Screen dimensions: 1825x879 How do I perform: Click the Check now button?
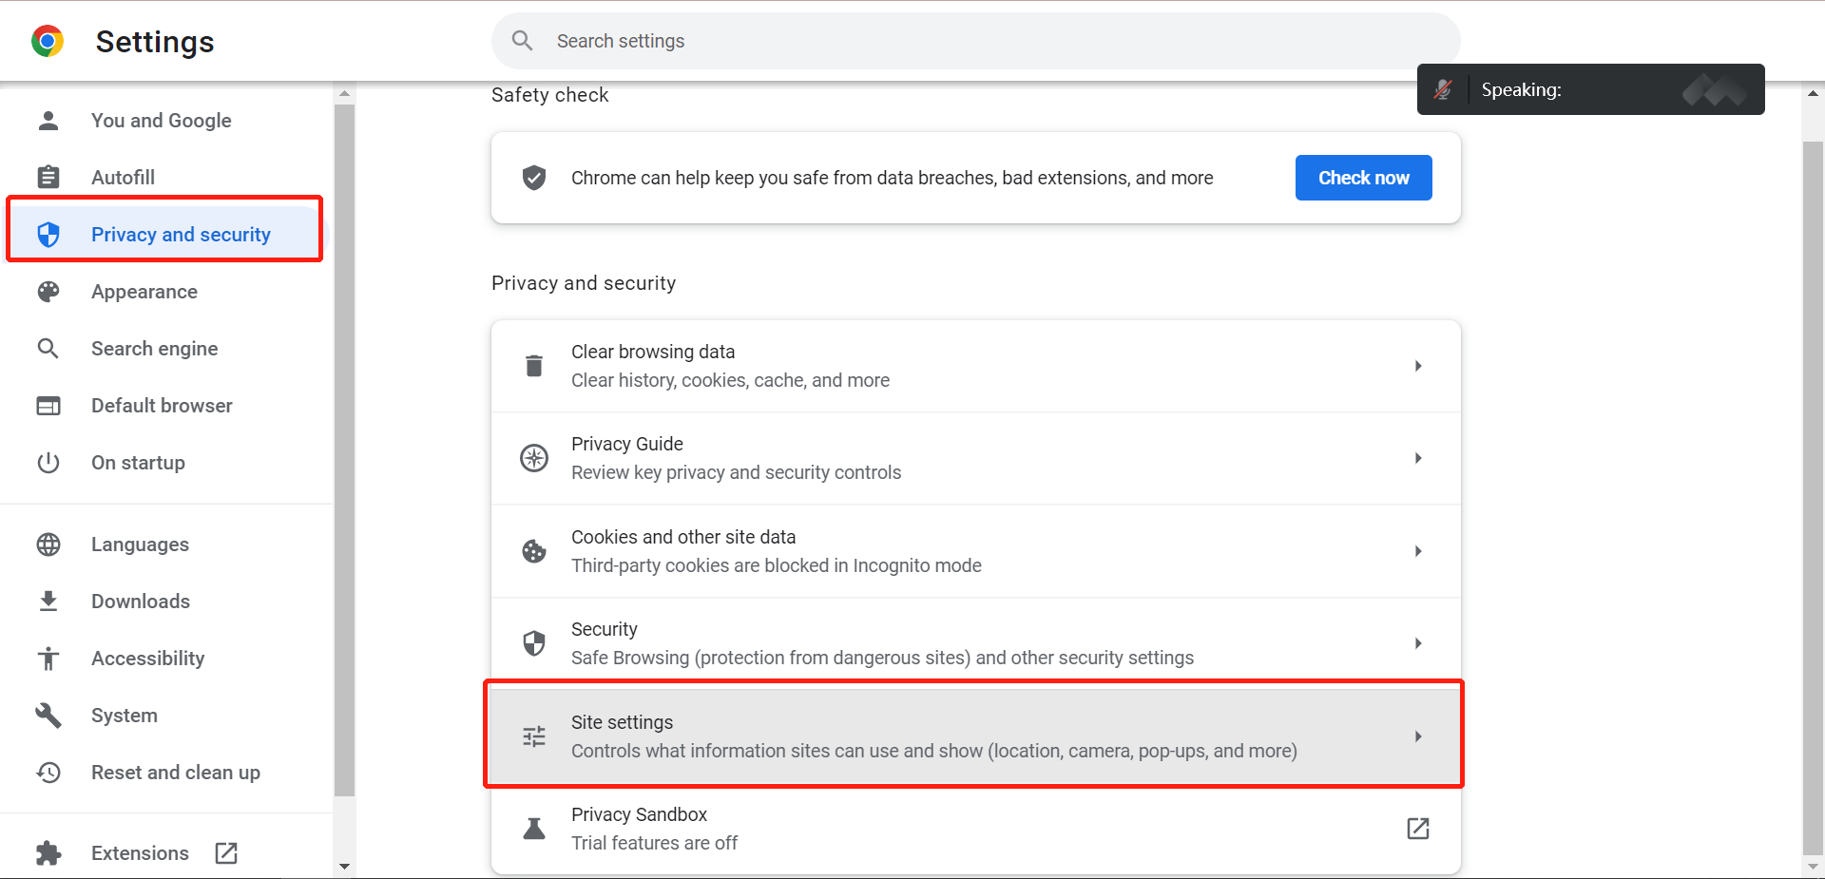tap(1363, 178)
